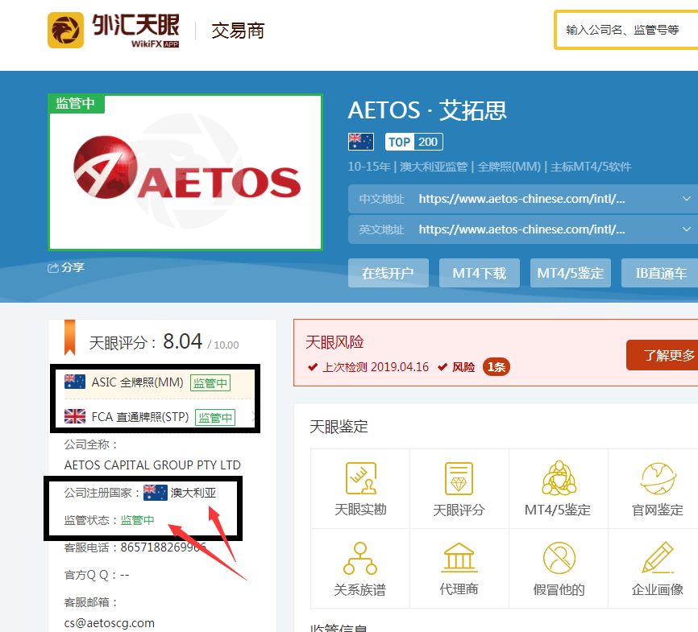Click the 官网鉴定 website verification icon
This screenshot has height=632, width=698.
pos(657,487)
